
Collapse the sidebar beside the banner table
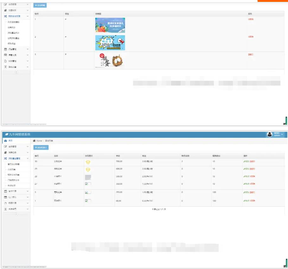click(16, 72)
